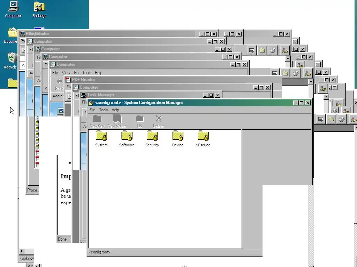
Task: Click the Task Manager title bar icon
Action: (x=84, y=95)
